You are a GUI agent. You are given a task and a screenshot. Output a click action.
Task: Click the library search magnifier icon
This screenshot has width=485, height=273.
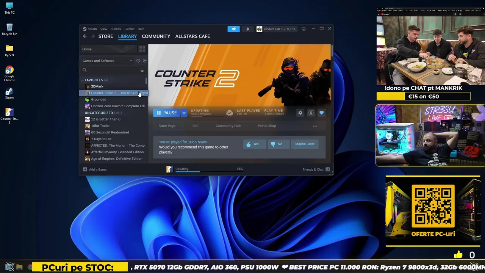coord(84,70)
